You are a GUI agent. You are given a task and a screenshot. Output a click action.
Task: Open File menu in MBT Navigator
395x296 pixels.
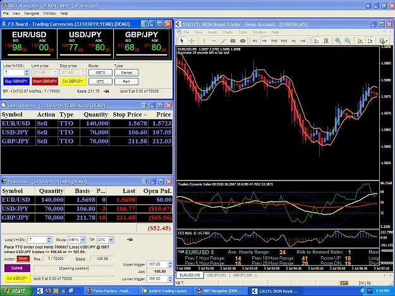(6, 13)
